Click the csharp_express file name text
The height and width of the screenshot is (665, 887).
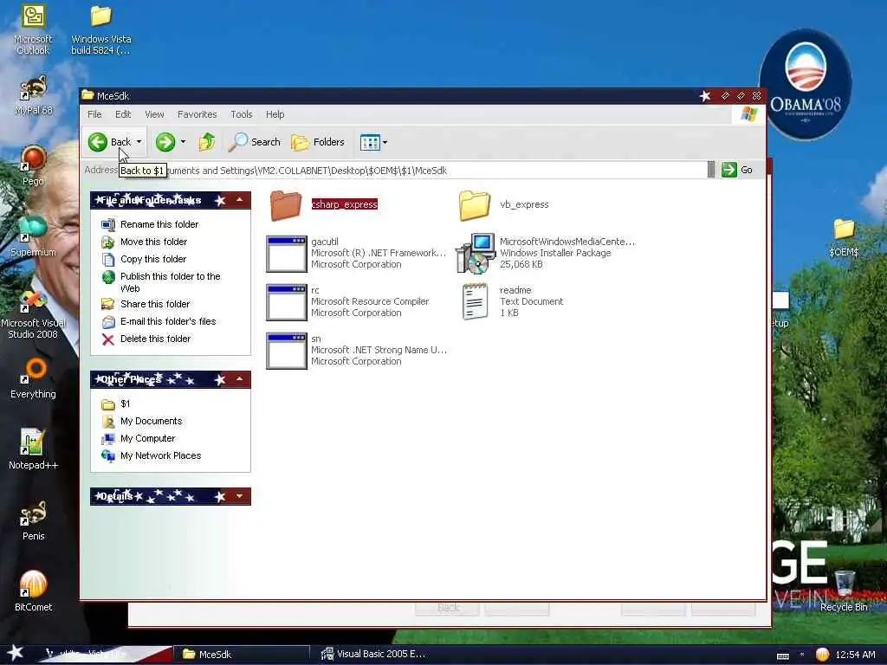pos(345,204)
